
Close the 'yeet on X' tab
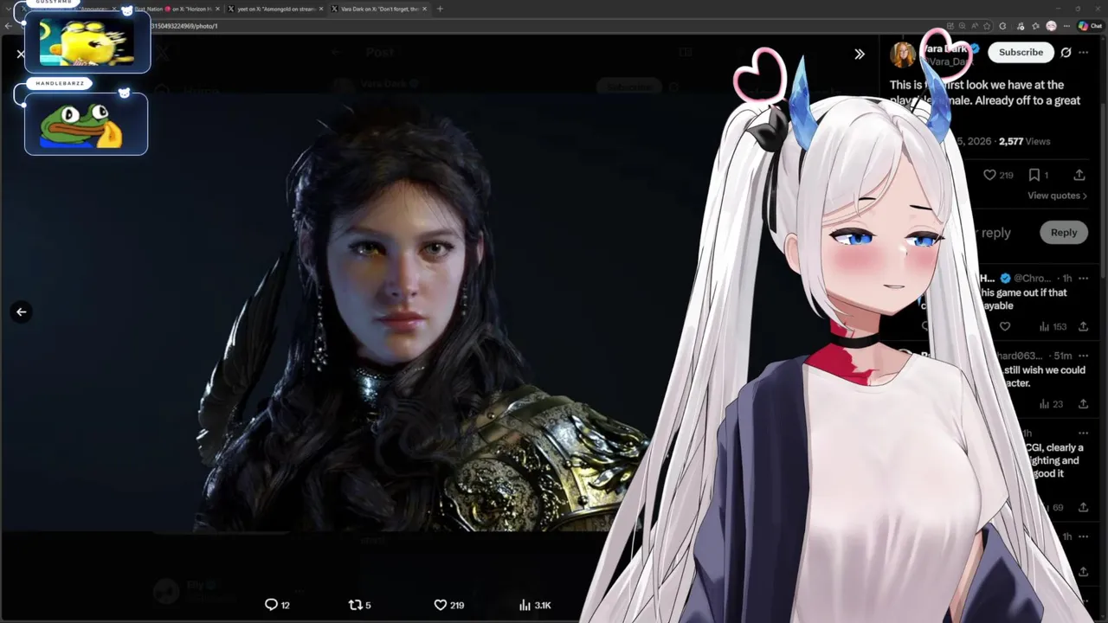coord(321,9)
